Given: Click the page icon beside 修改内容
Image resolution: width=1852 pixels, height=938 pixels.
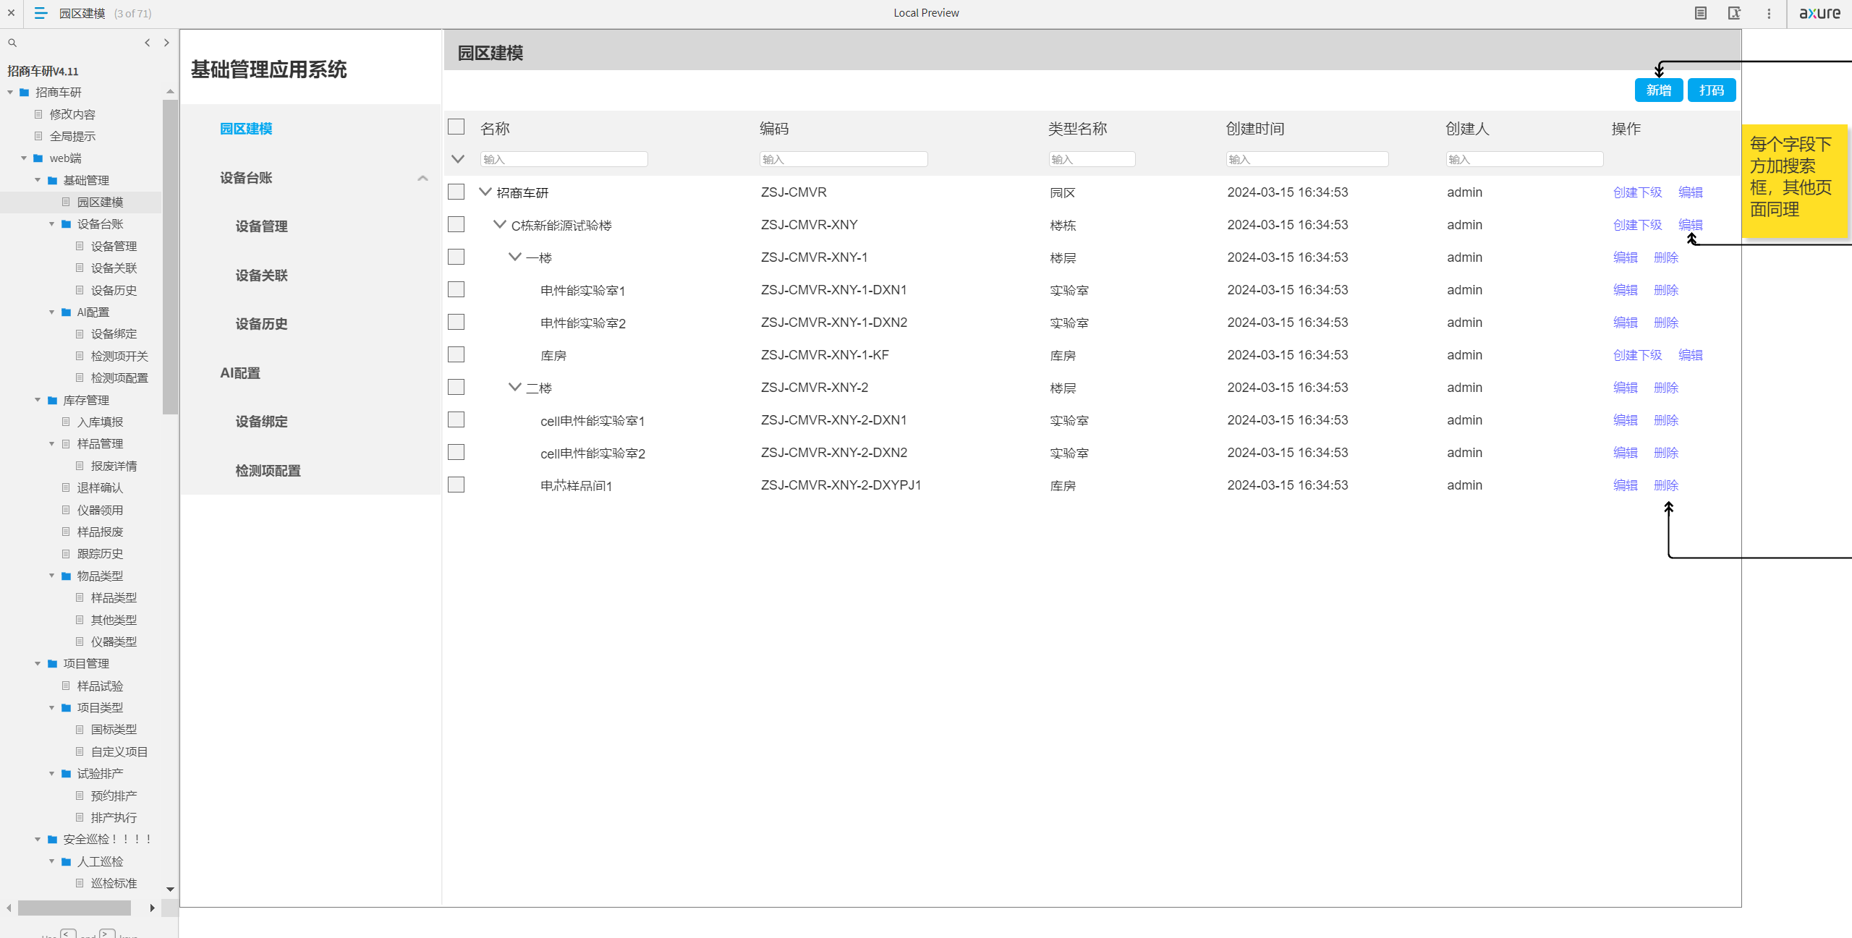Looking at the screenshot, I should 38,114.
